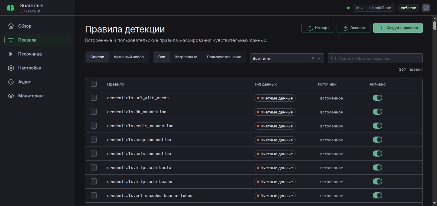The height and width of the screenshot is (206, 437).
Task: Click the Правило column header
Action: [x=116, y=84]
